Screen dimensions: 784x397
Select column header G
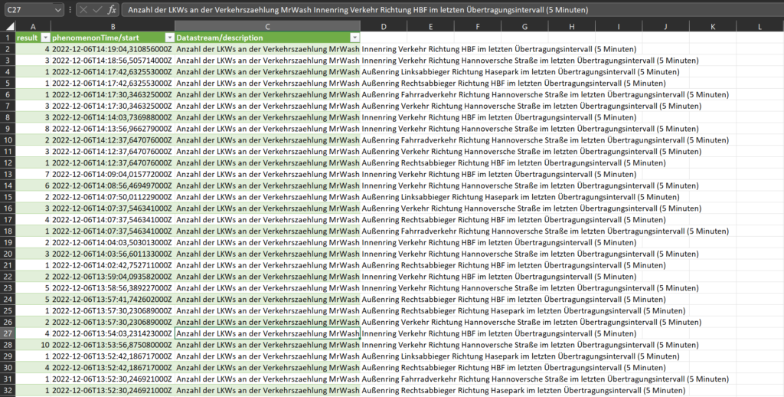click(x=524, y=27)
